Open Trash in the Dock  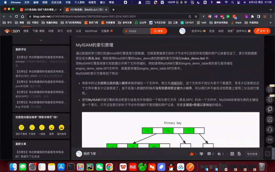262,167
